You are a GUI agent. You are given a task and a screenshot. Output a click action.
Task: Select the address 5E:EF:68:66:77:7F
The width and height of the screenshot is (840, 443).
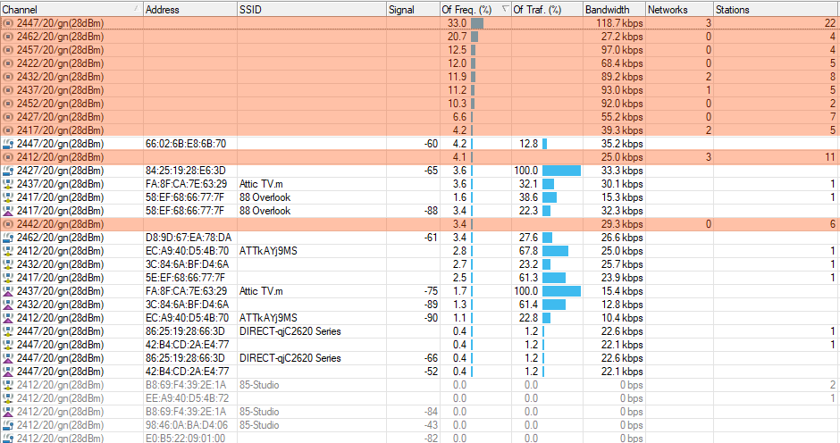[x=185, y=278]
